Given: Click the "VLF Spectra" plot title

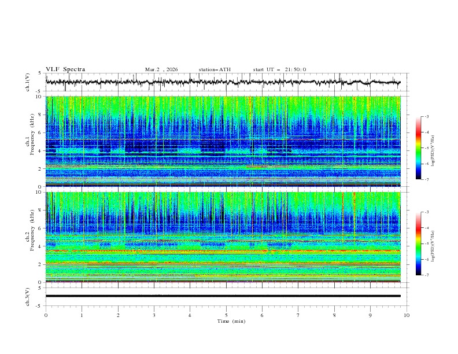Looking at the screenshot, I should (x=65, y=69).
